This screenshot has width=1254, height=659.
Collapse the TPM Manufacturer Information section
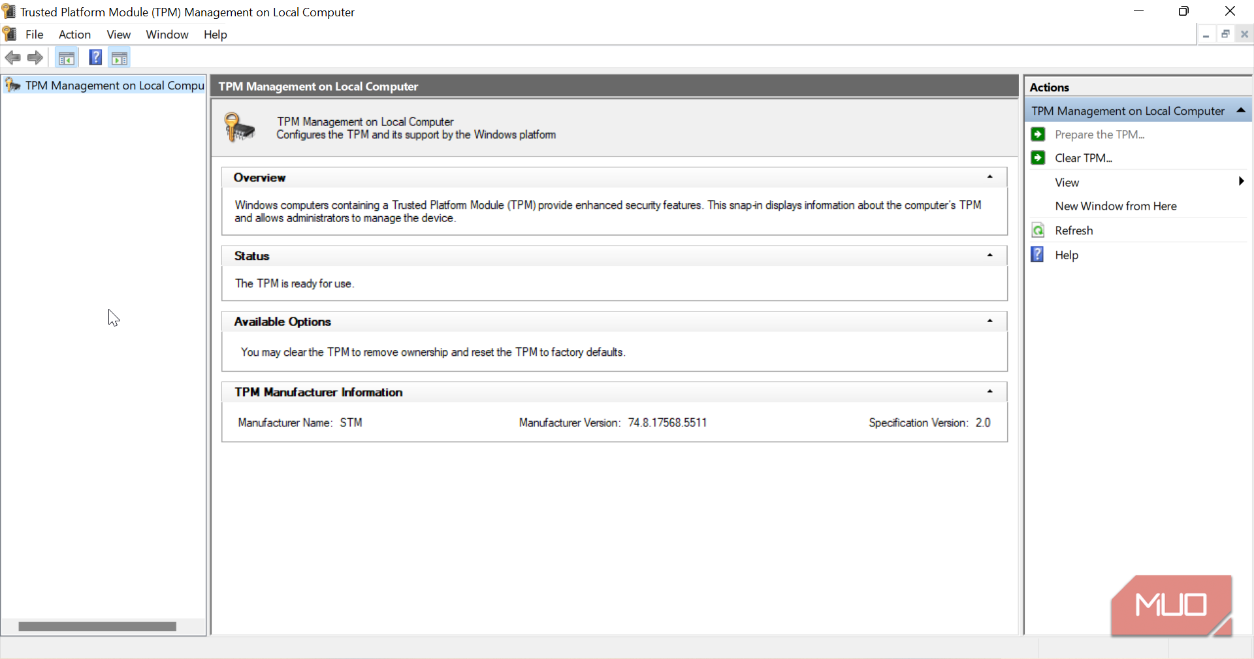click(990, 391)
